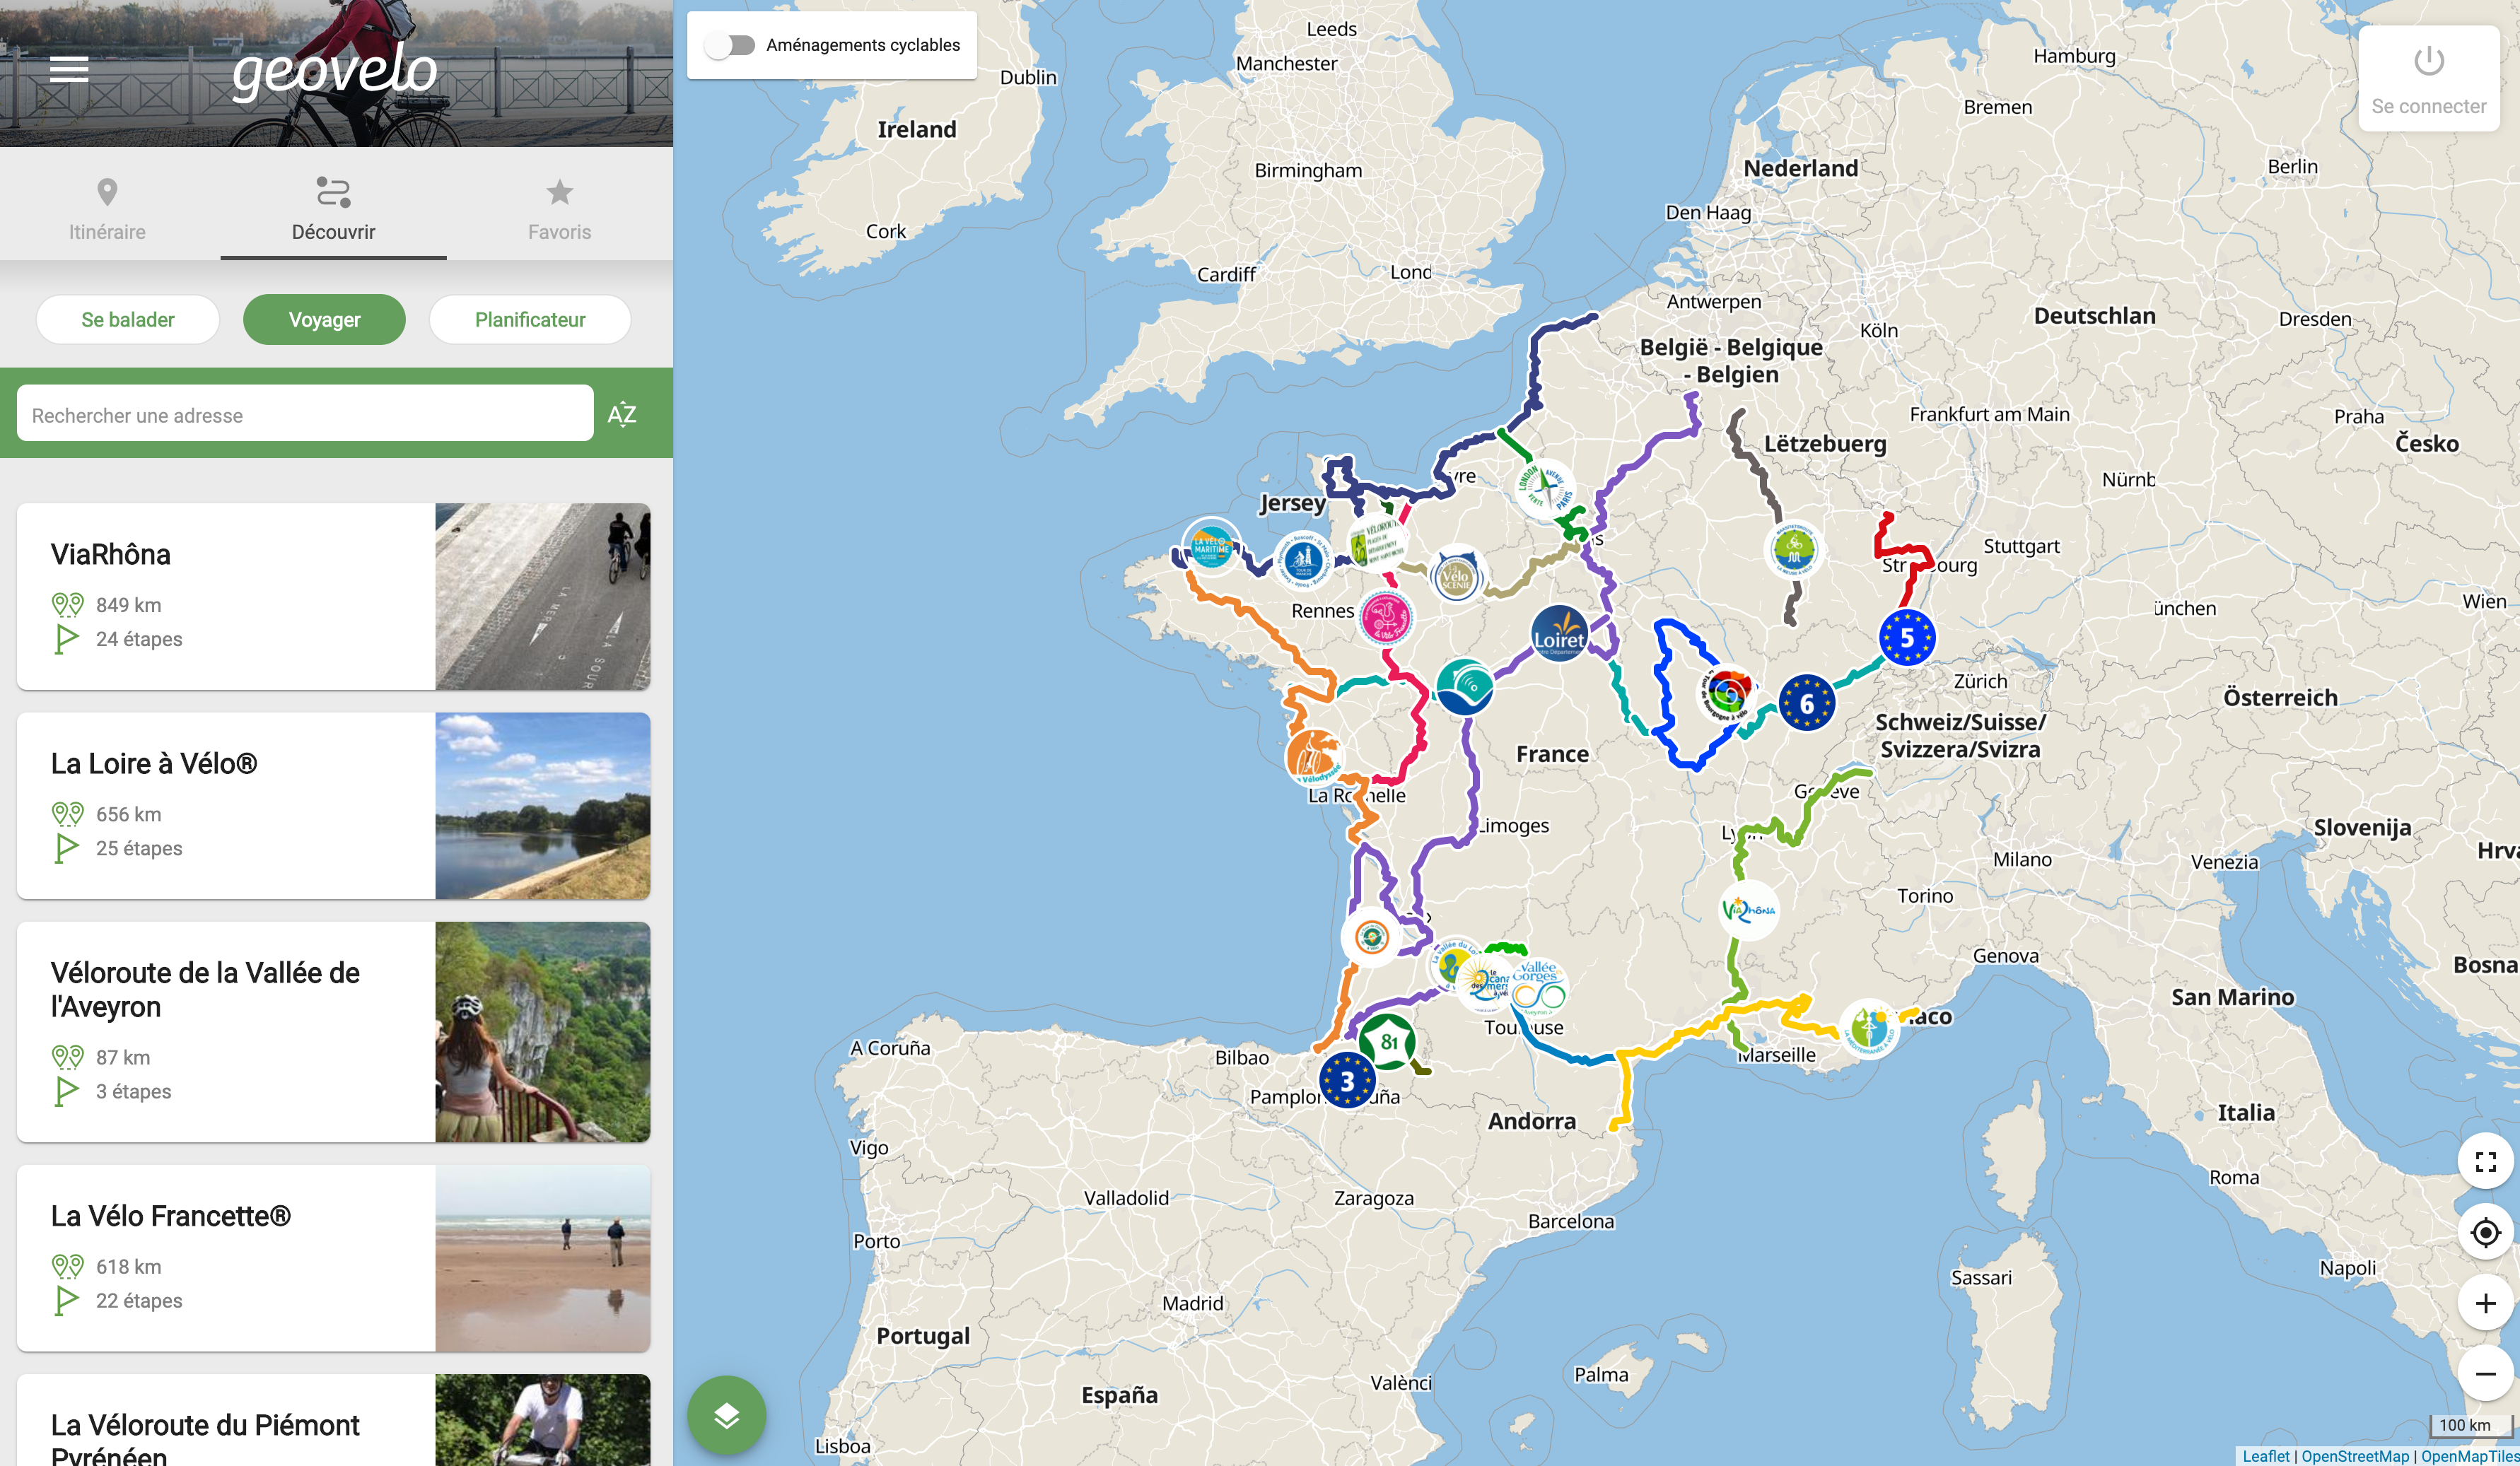2520x1466 pixels.
Task: Choose the Se balader filter
Action: (128, 320)
